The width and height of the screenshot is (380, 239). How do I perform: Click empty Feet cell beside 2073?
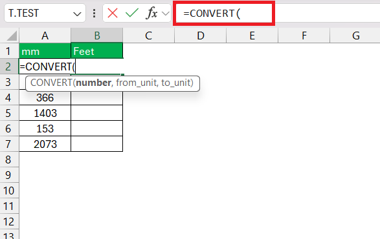[x=97, y=144]
